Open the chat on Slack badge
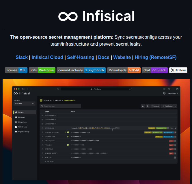Image resolution: width=192 pixels, height=184 pixels. point(155,70)
